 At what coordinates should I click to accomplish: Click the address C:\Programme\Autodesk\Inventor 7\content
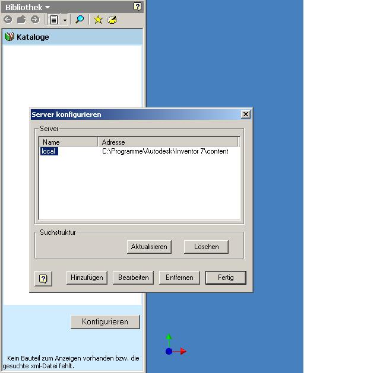[x=165, y=151]
